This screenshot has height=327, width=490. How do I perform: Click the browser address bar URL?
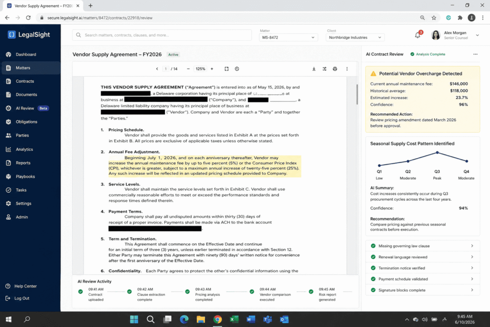tap(100, 18)
